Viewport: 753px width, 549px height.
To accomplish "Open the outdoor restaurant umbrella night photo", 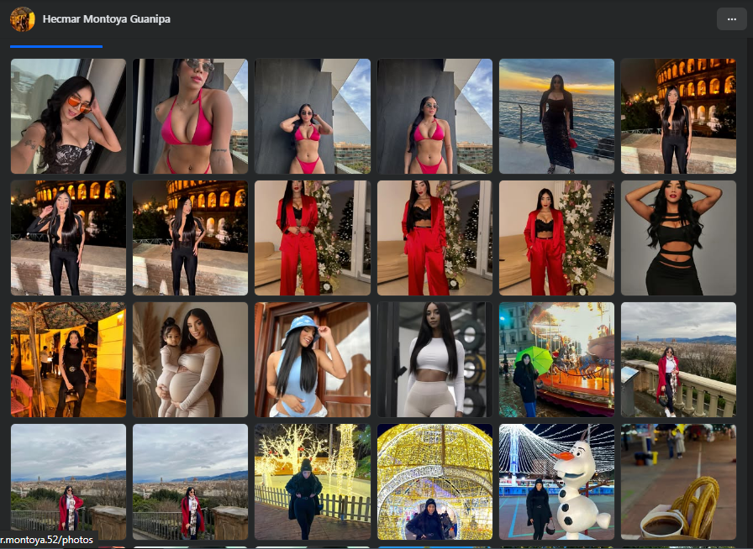I will [x=68, y=359].
